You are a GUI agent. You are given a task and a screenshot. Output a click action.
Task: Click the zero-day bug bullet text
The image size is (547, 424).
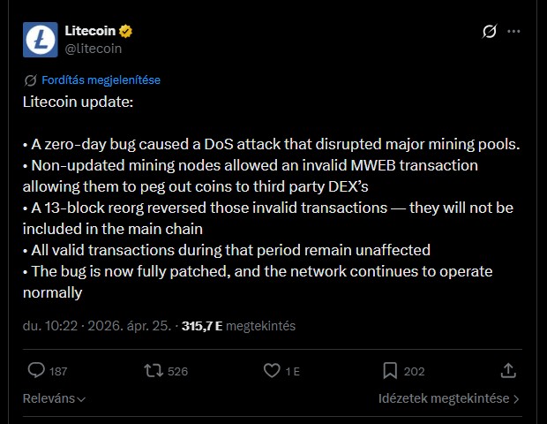point(272,144)
